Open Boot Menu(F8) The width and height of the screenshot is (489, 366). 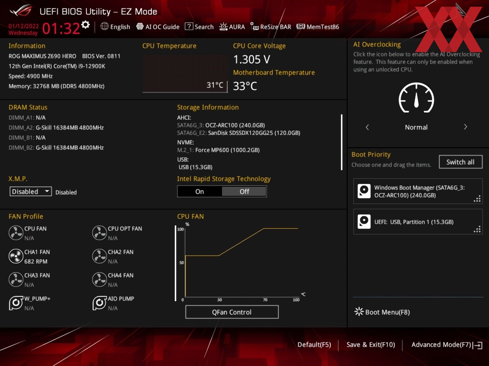point(382,312)
